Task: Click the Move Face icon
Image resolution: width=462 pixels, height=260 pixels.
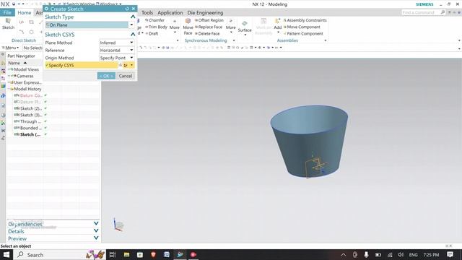Action: point(188,21)
